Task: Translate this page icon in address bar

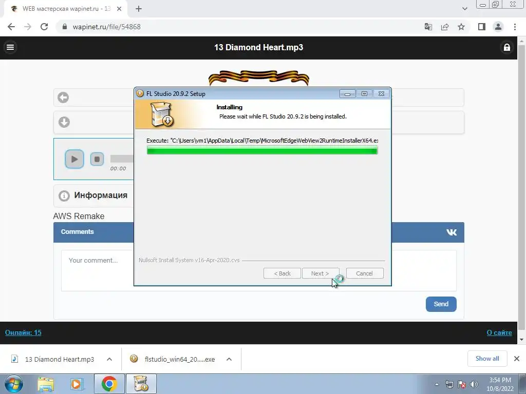Action: click(x=428, y=27)
